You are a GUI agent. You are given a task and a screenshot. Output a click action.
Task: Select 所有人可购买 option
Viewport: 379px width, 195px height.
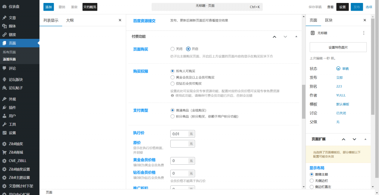point(172,71)
